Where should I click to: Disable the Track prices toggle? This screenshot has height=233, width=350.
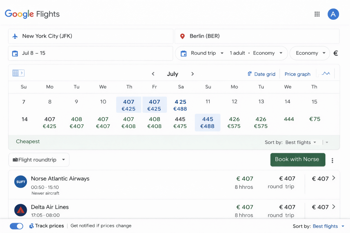tap(16, 226)
